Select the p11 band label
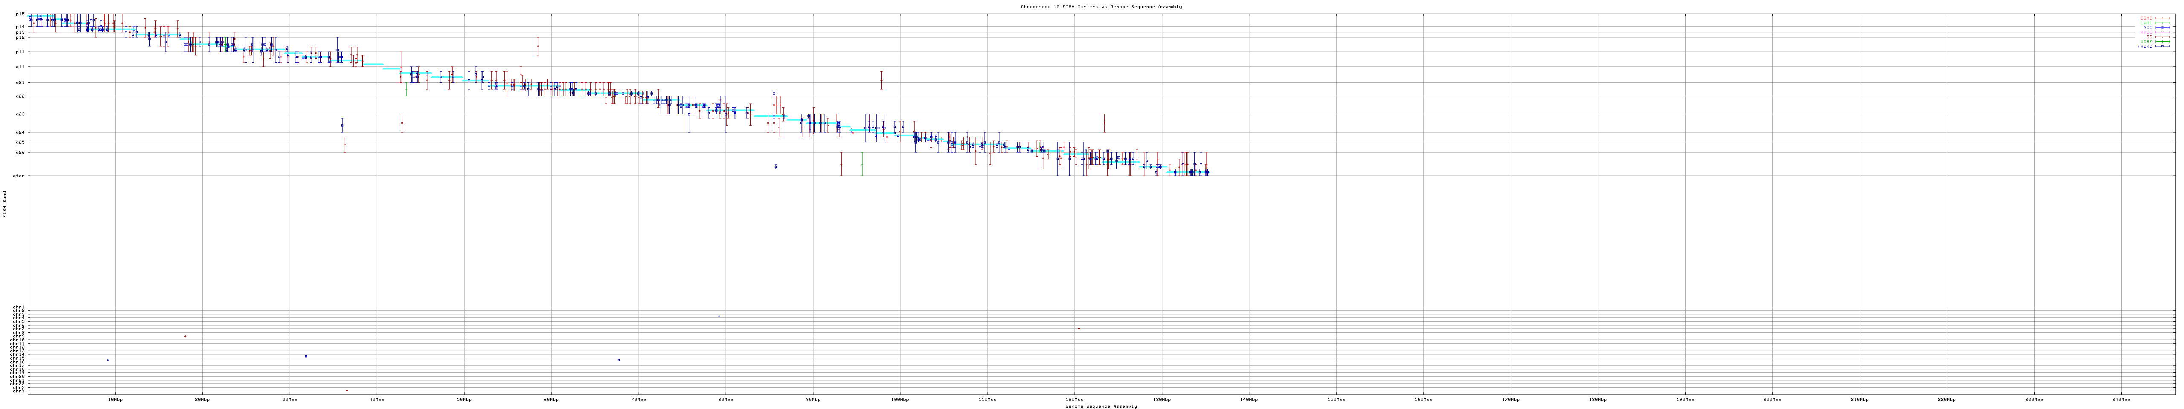This screenshot has height=409, width=2184. pyautogui.click(x=20, y=52)
